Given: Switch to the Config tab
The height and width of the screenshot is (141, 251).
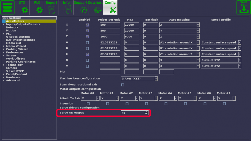Looking at the screenshot, I should pos(110,8).
